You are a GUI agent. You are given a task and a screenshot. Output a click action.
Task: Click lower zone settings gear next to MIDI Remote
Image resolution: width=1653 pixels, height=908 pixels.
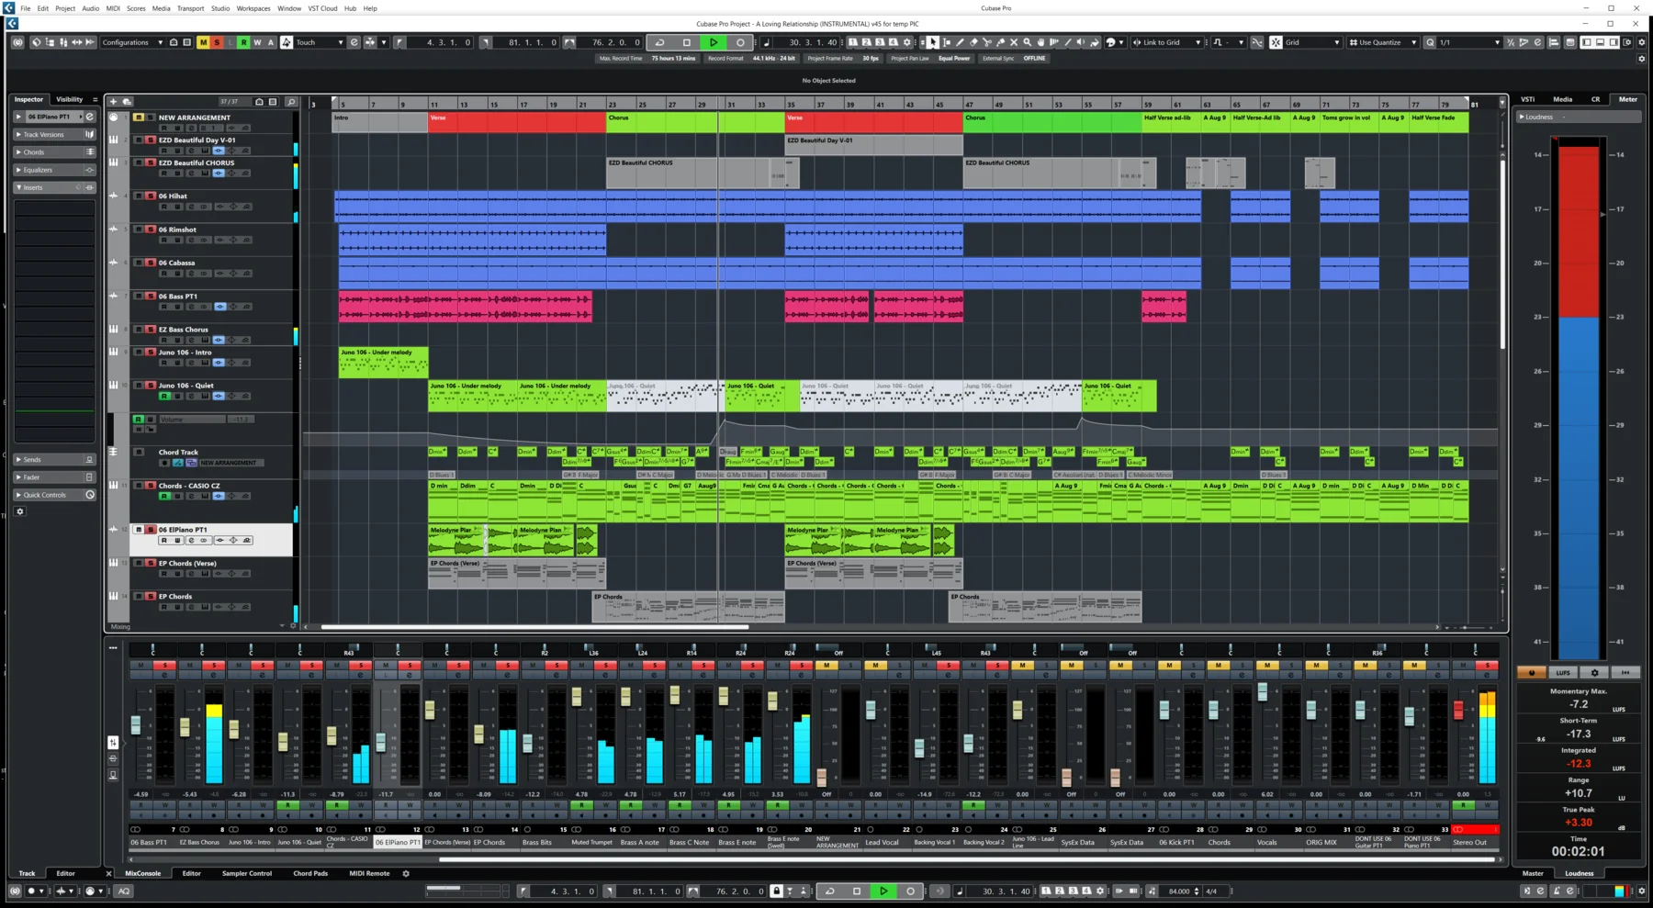(x=406, y=873)
